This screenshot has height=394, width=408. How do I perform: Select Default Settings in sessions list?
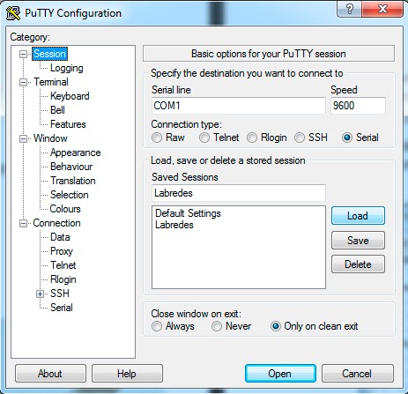(188, 213)
